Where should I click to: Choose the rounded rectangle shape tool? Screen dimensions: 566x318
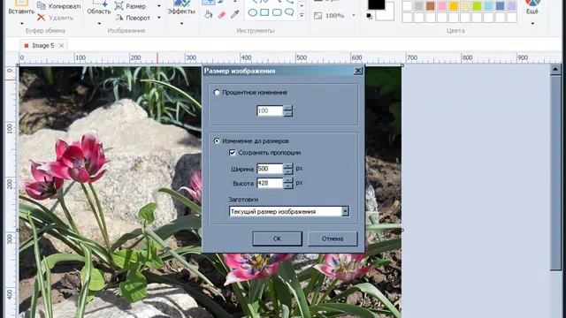tap(277, 13)
